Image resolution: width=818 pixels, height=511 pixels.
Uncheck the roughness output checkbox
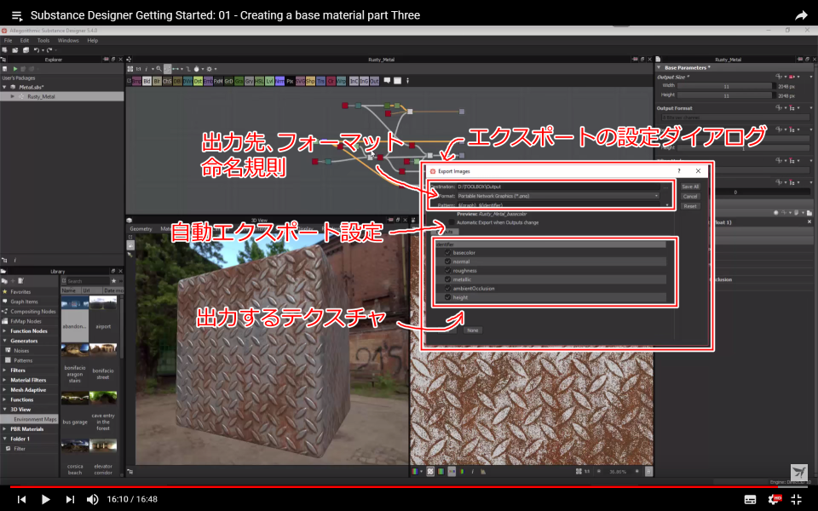(x=447, y=270)
